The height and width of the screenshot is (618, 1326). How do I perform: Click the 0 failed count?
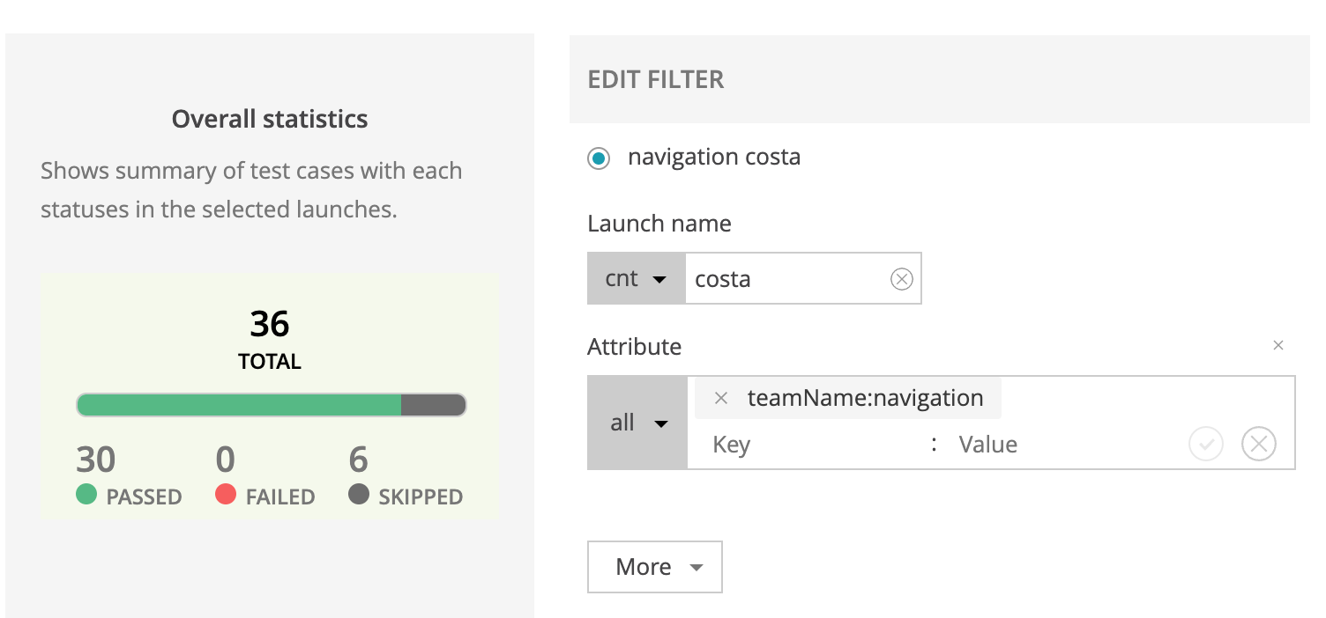(226, 460)
